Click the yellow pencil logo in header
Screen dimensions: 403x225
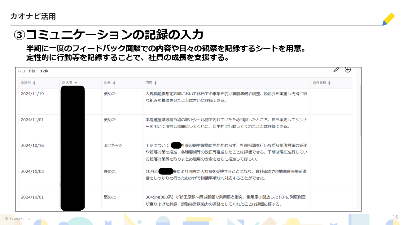pos(388,19)
